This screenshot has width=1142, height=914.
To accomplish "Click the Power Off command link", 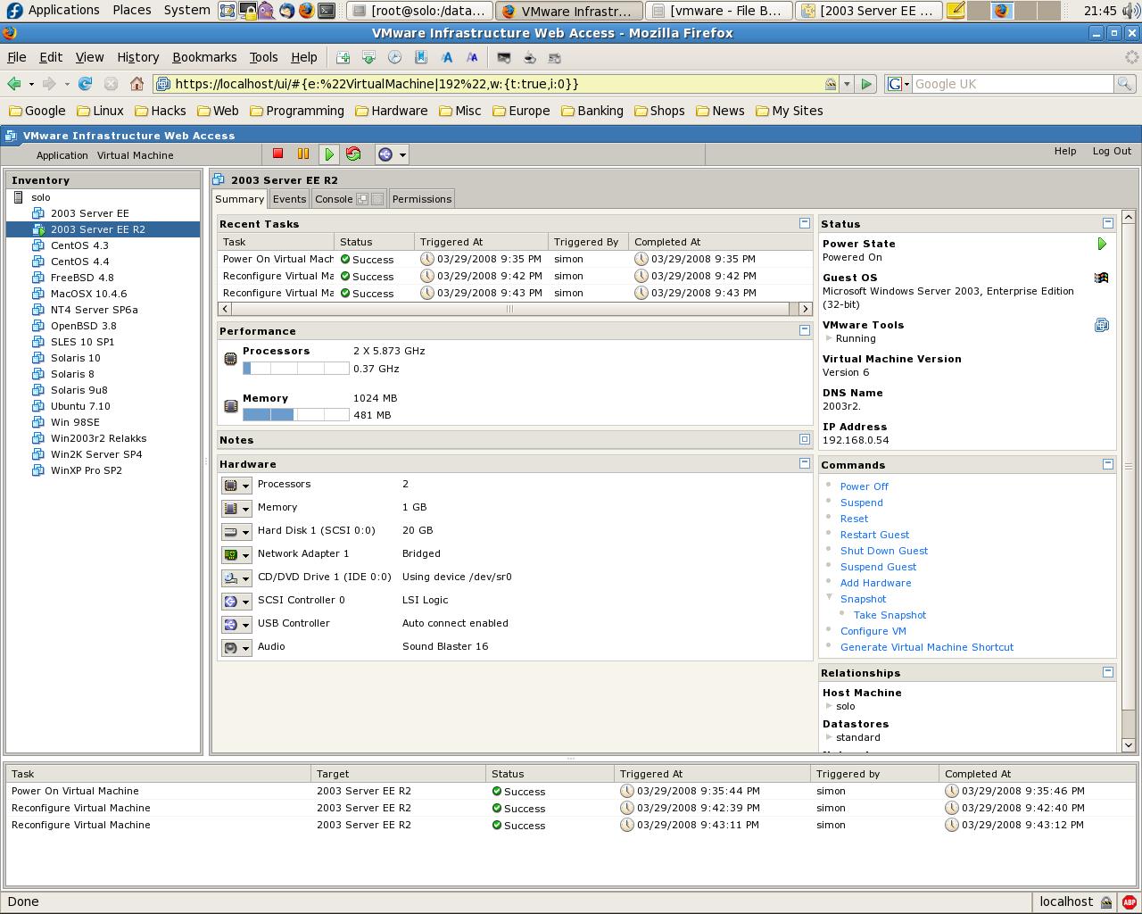I will pos(865,486).
